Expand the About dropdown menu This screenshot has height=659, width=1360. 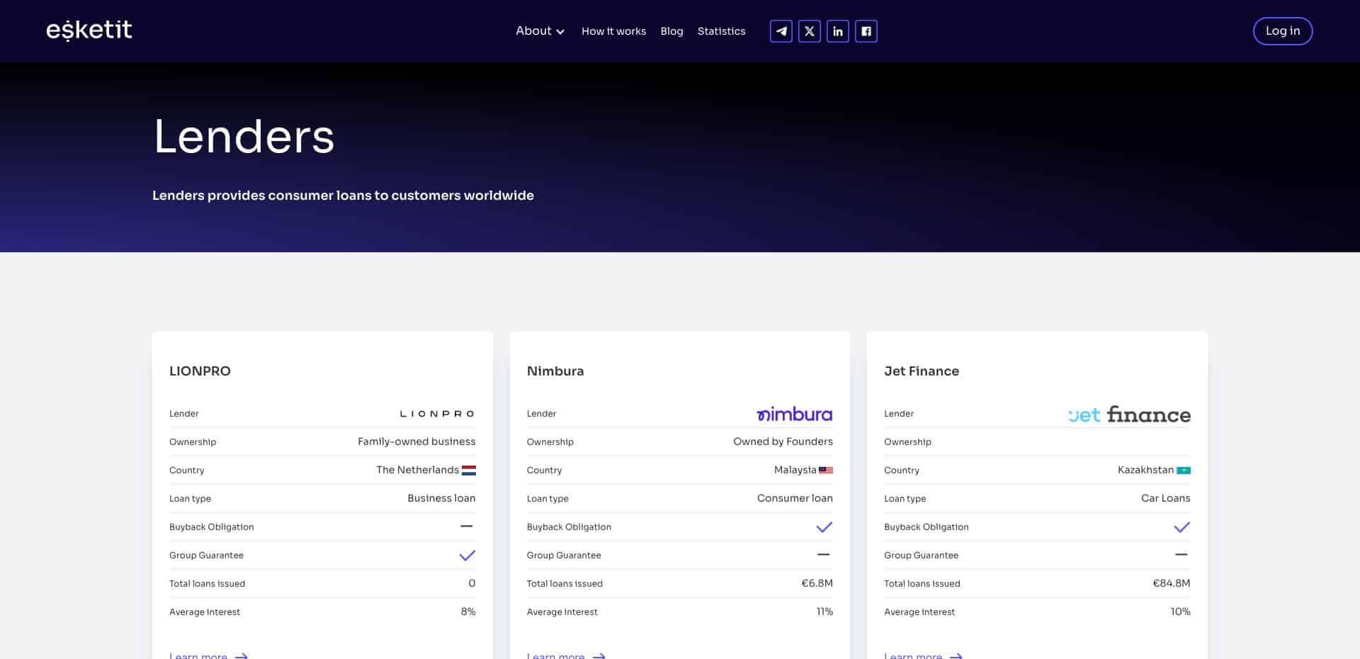[540, 31]
